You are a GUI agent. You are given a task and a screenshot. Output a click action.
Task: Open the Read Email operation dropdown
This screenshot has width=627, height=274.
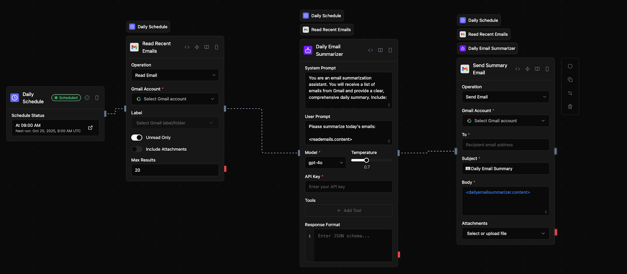[175, 75]
